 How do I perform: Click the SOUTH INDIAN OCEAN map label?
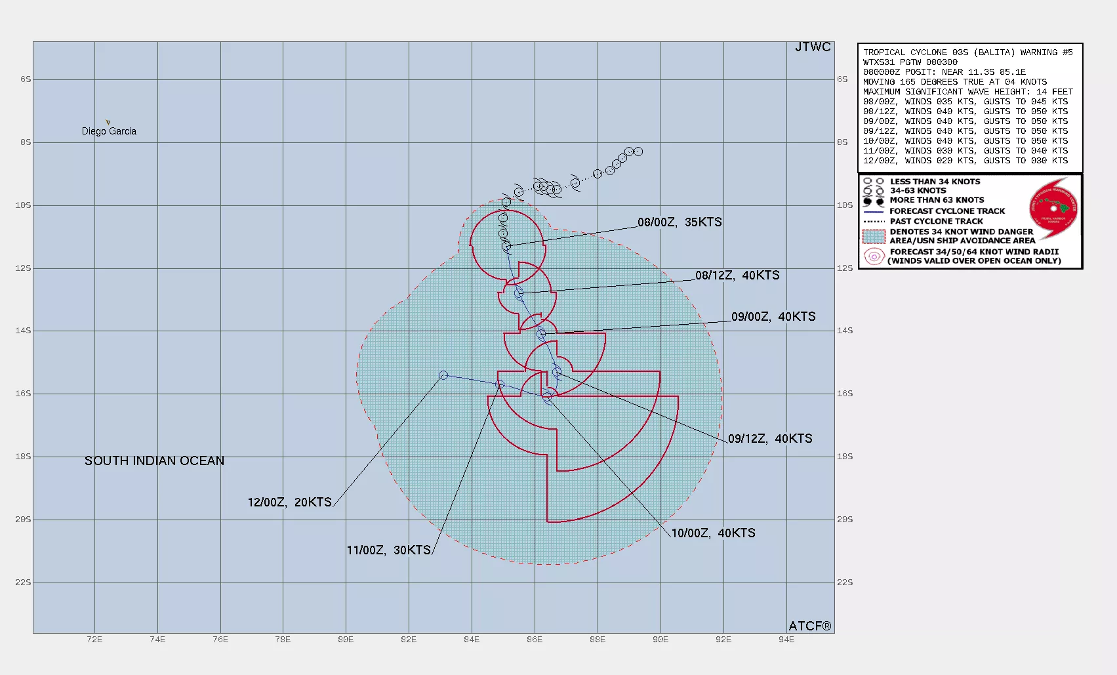coord(154,461)
